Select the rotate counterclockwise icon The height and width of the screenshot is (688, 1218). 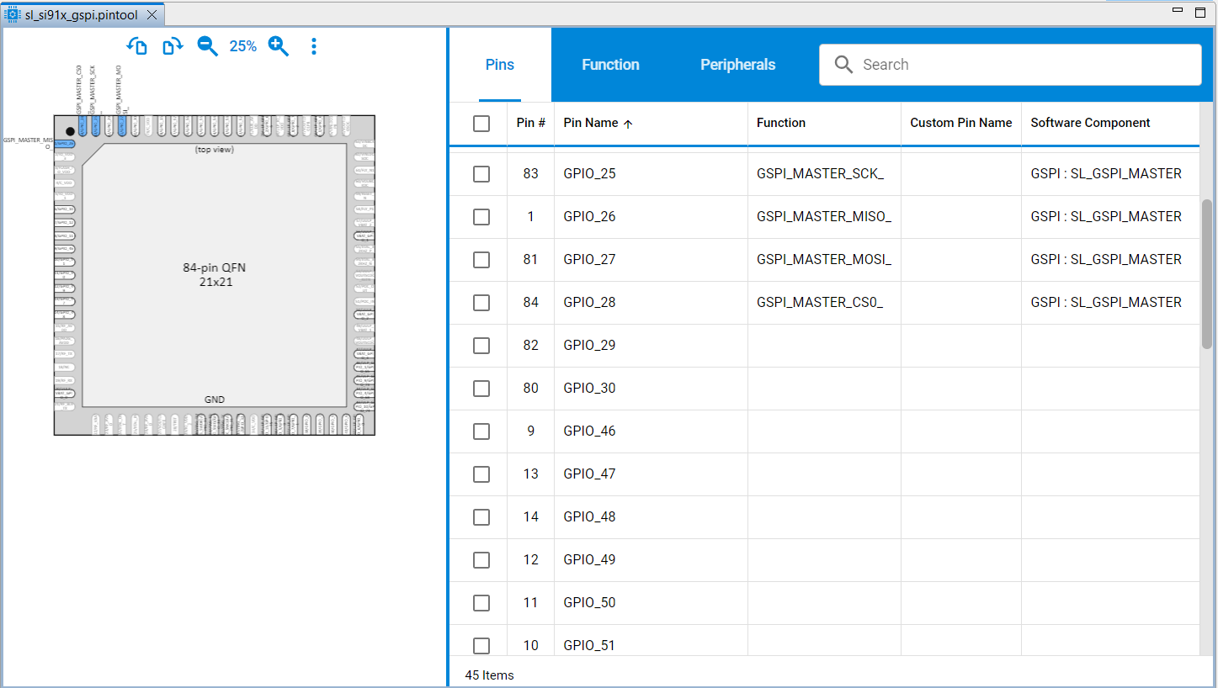pyautogui.click(x=137, y=46)
